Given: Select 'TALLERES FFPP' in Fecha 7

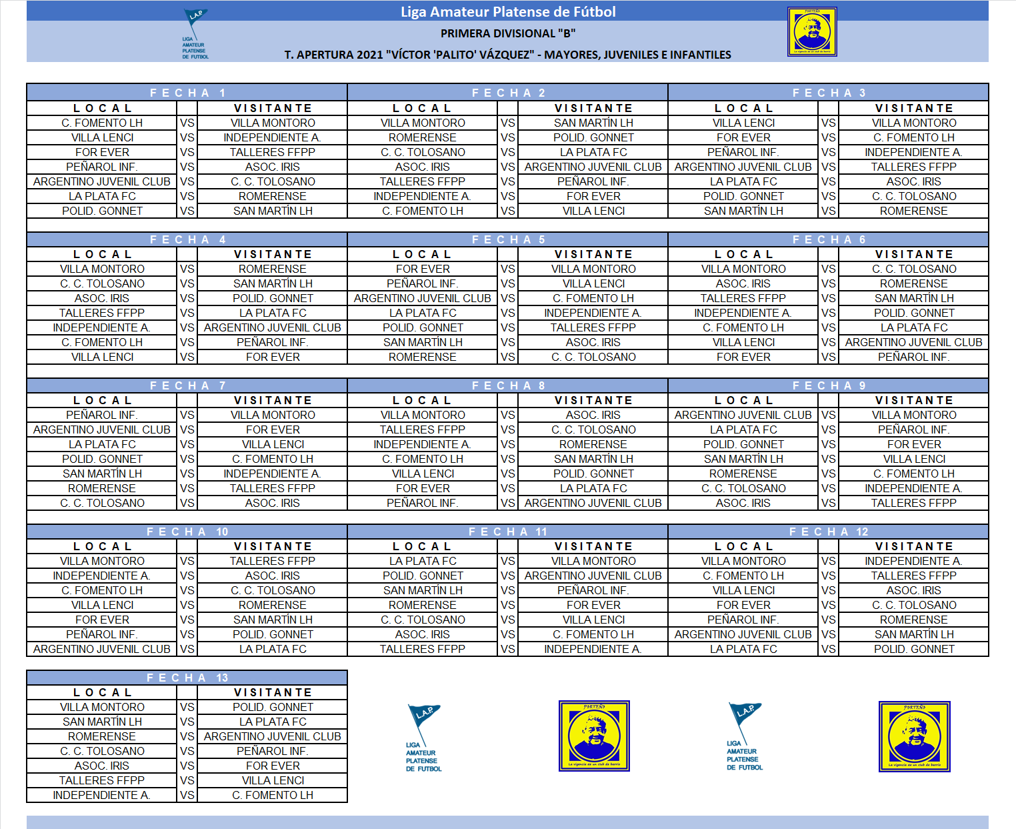Looking at the screenshot, I should tap(273, 488).
